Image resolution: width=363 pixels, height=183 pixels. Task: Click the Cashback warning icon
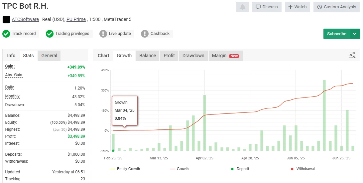[x=145, y=34]
